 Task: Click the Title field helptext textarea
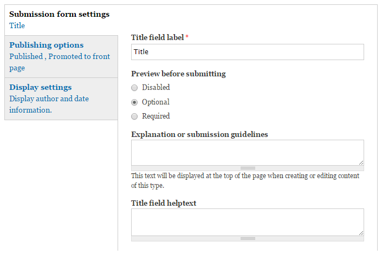point(247,221)
